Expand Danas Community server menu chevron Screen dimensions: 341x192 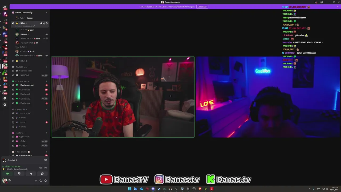[x=46, y=13]
